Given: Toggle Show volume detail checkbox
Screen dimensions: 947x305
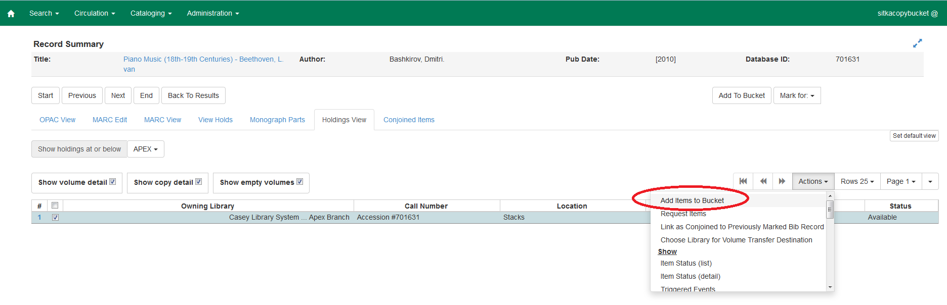Looking at the screenshot, I should pos(113,182).
